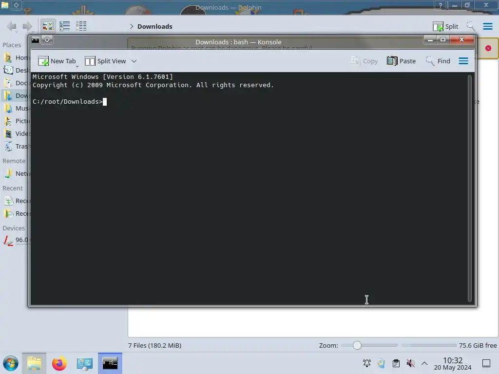Viewport: 499px width, 374px height.
Task: Open Trash in Dolphin Places
Action: coord(16,146)
